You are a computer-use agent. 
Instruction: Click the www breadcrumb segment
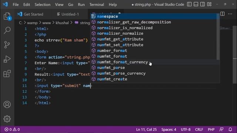pos(46,23)
